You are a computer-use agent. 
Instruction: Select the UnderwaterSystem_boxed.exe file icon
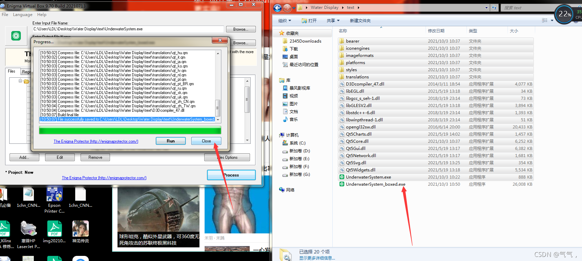(342, 184)
